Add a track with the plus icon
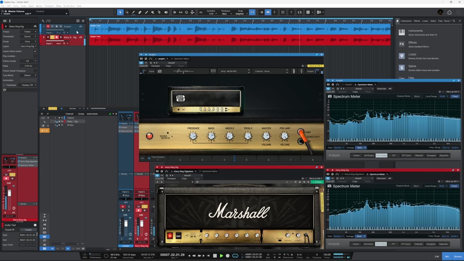464x261 pixels. (83, 21)
